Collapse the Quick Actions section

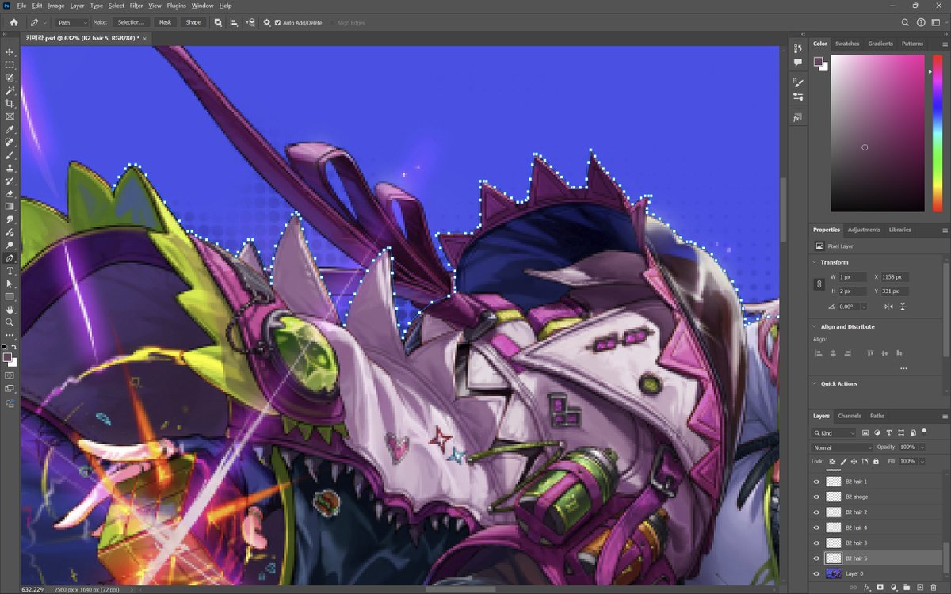click(x=815, y=383)
